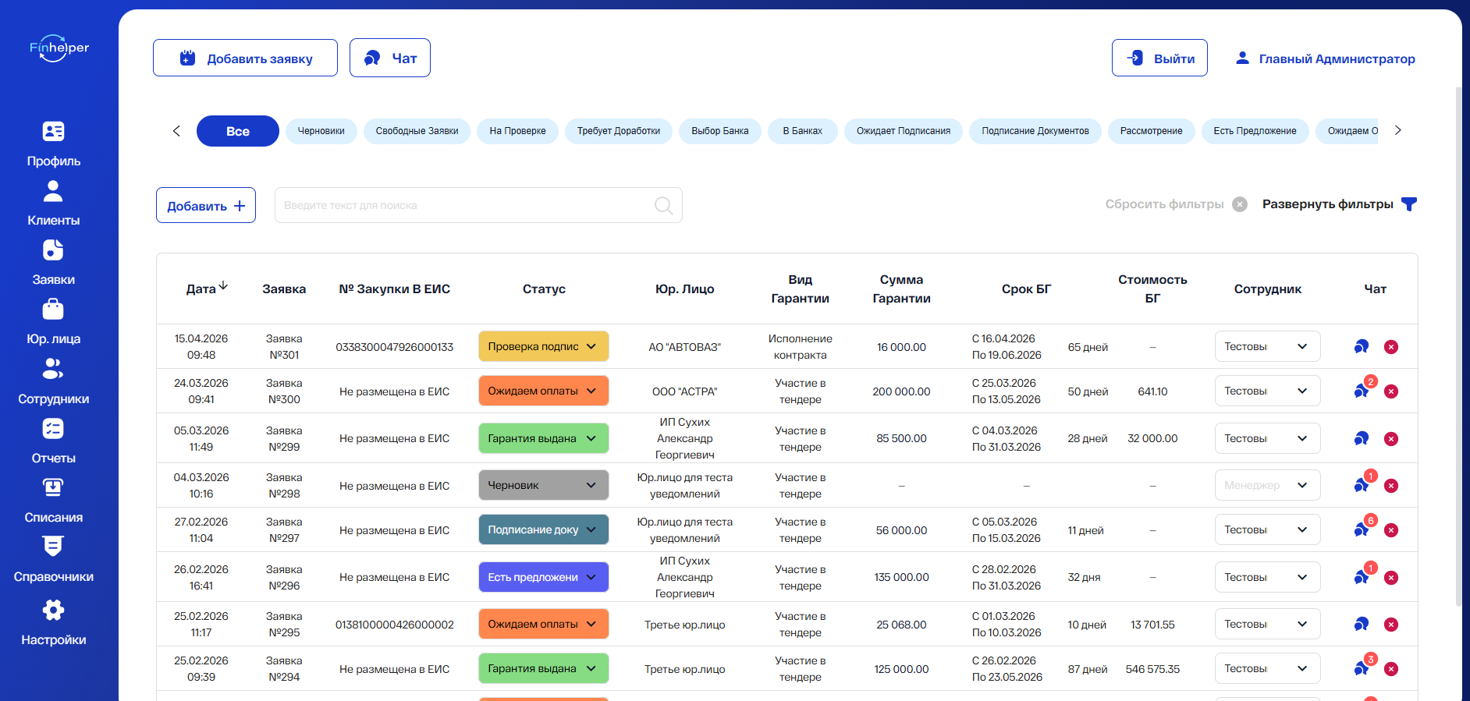Open employee dropdown for Заявка №301

pyautogui.click(x=1267, y=346)
